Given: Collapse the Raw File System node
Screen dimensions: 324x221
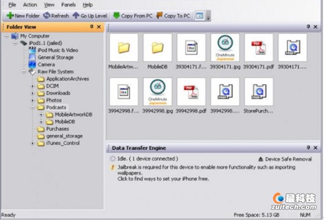Looking at the screenshot, I should point(24,72).
